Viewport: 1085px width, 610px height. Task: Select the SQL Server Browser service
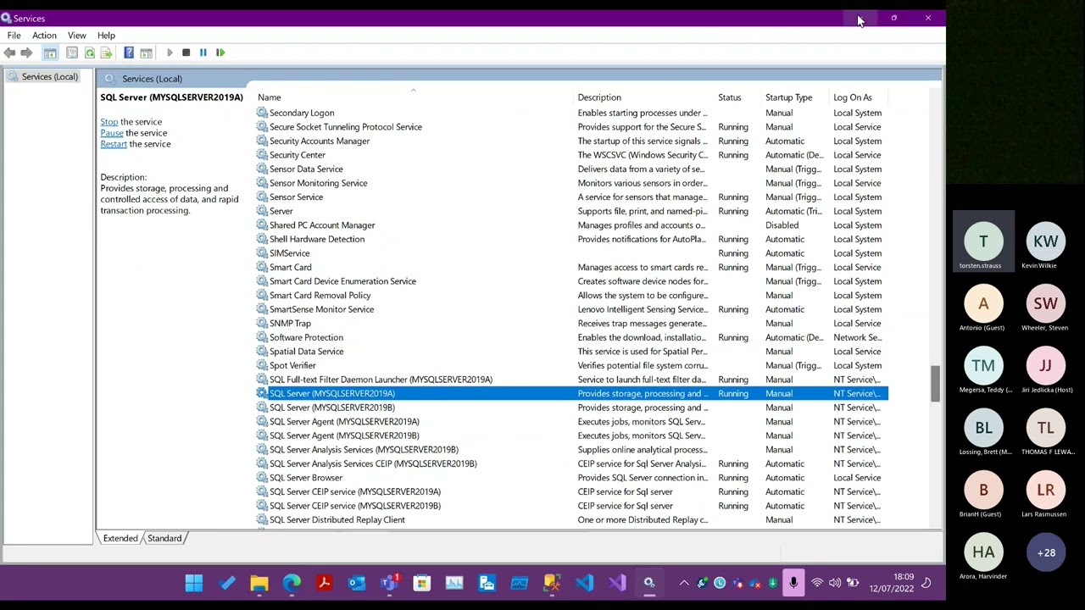point(572,478)
